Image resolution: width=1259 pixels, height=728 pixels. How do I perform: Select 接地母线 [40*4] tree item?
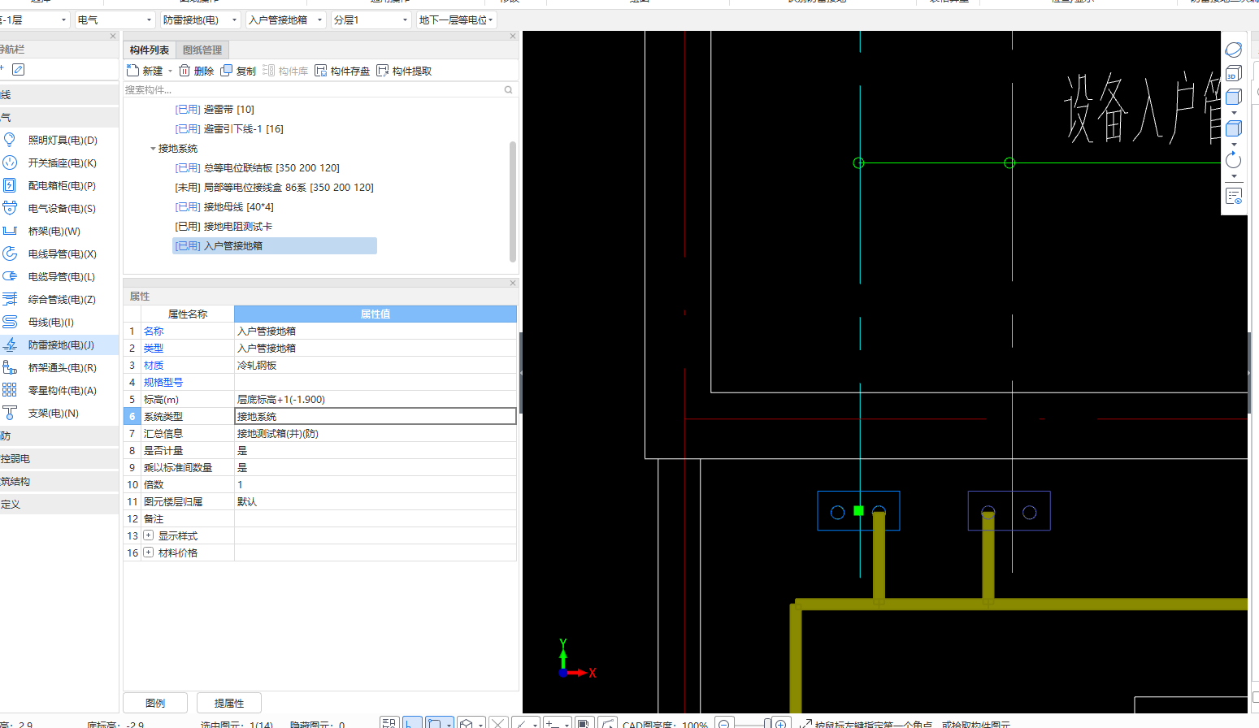[x=224, y=206]
